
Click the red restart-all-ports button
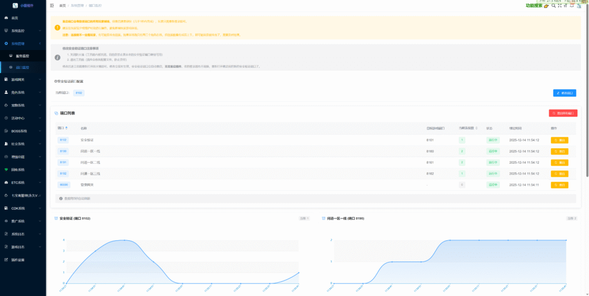click(563, 113)
